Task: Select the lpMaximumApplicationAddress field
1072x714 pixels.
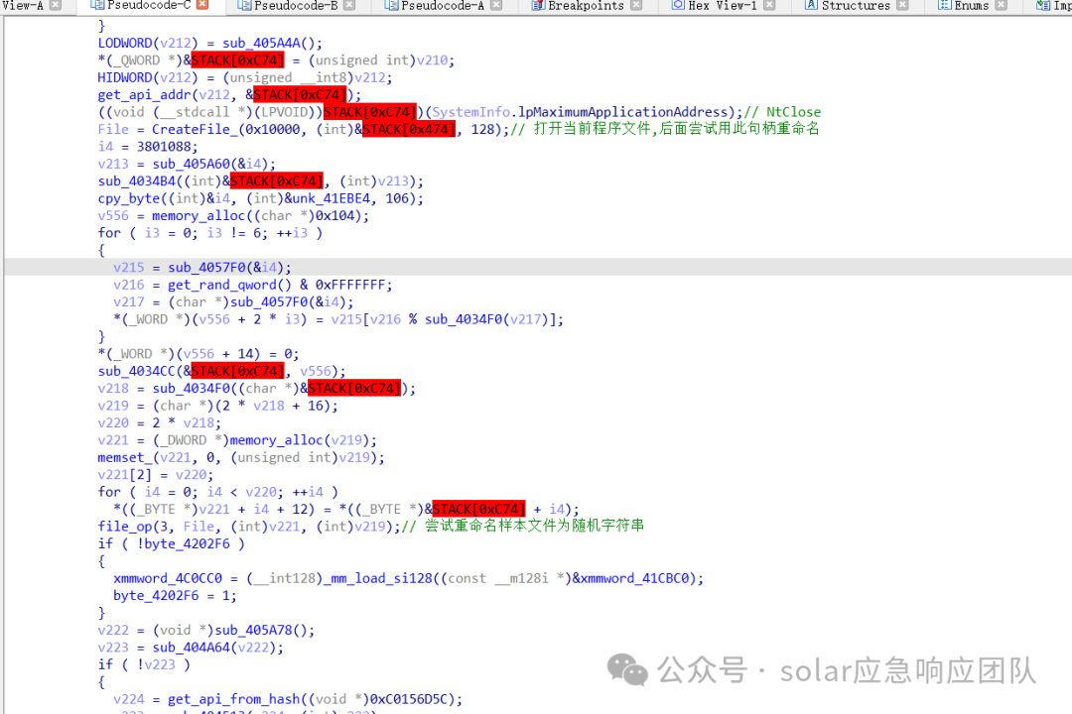Action: pos(622,112)
